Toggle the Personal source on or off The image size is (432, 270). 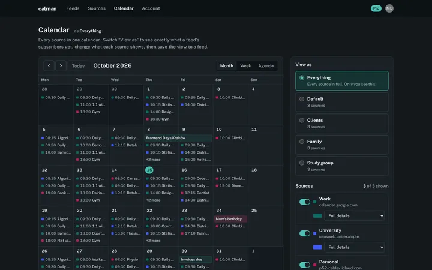(x=305, y=265)
